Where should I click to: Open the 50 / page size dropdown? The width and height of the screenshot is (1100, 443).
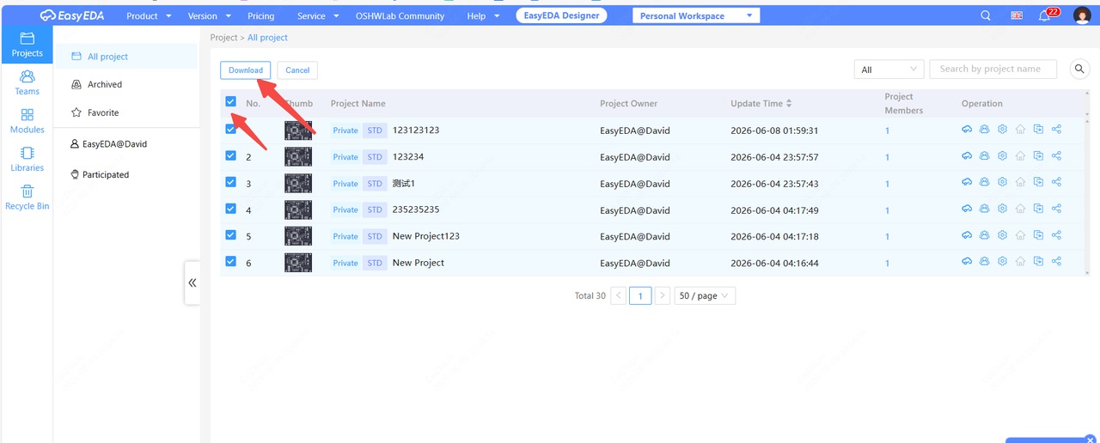705,295
